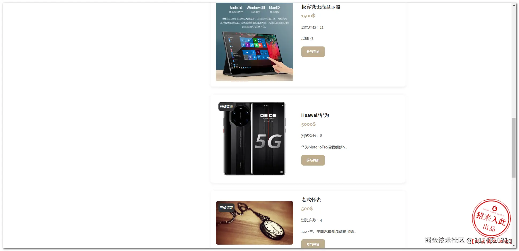Click 竞价结束 badge on the pocket watch
The height and width of the screenshot is (251, 519).
pos(226,208)
